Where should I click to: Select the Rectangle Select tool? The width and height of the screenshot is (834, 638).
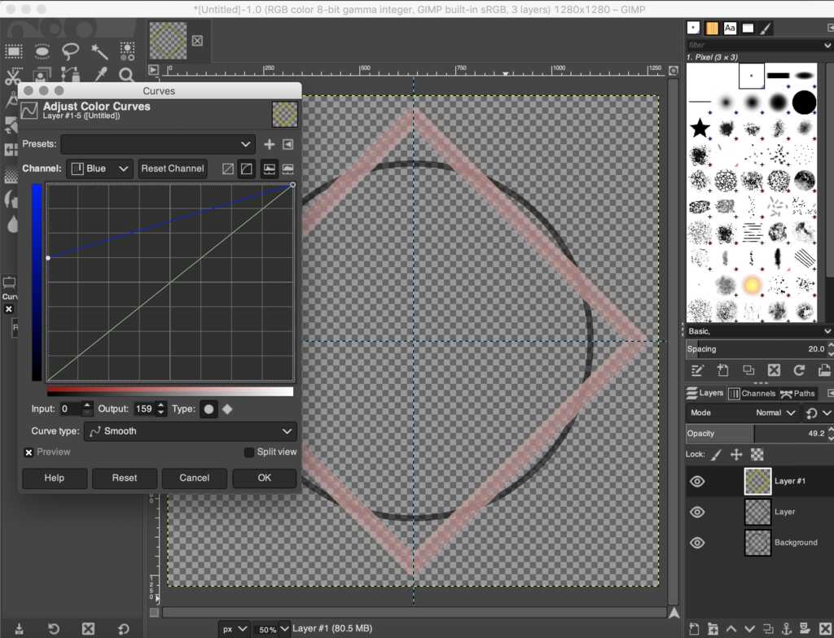(x=13, y=51)
